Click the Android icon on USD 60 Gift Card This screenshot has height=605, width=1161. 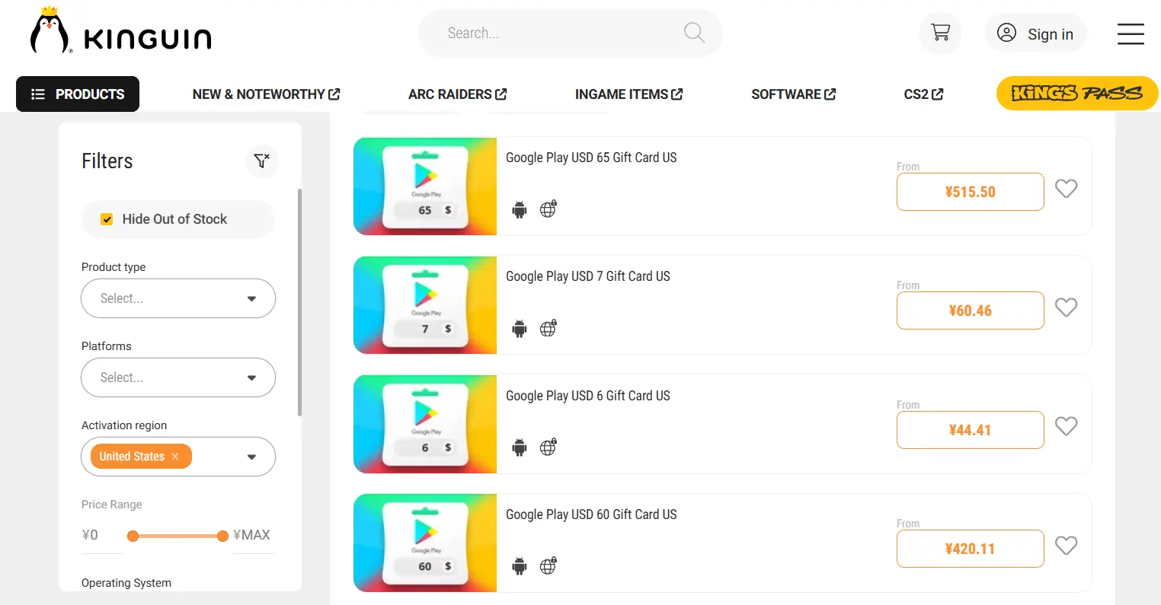[519, 566]
